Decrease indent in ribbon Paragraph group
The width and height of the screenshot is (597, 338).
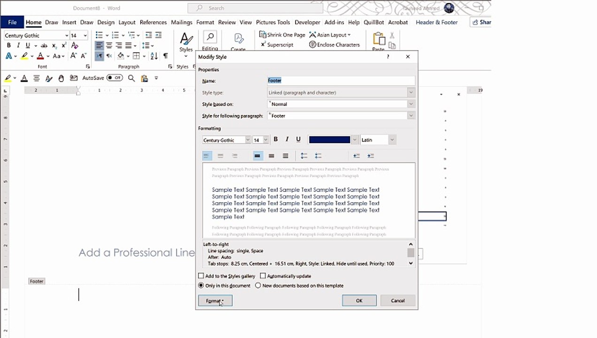[x=149, y=35]
